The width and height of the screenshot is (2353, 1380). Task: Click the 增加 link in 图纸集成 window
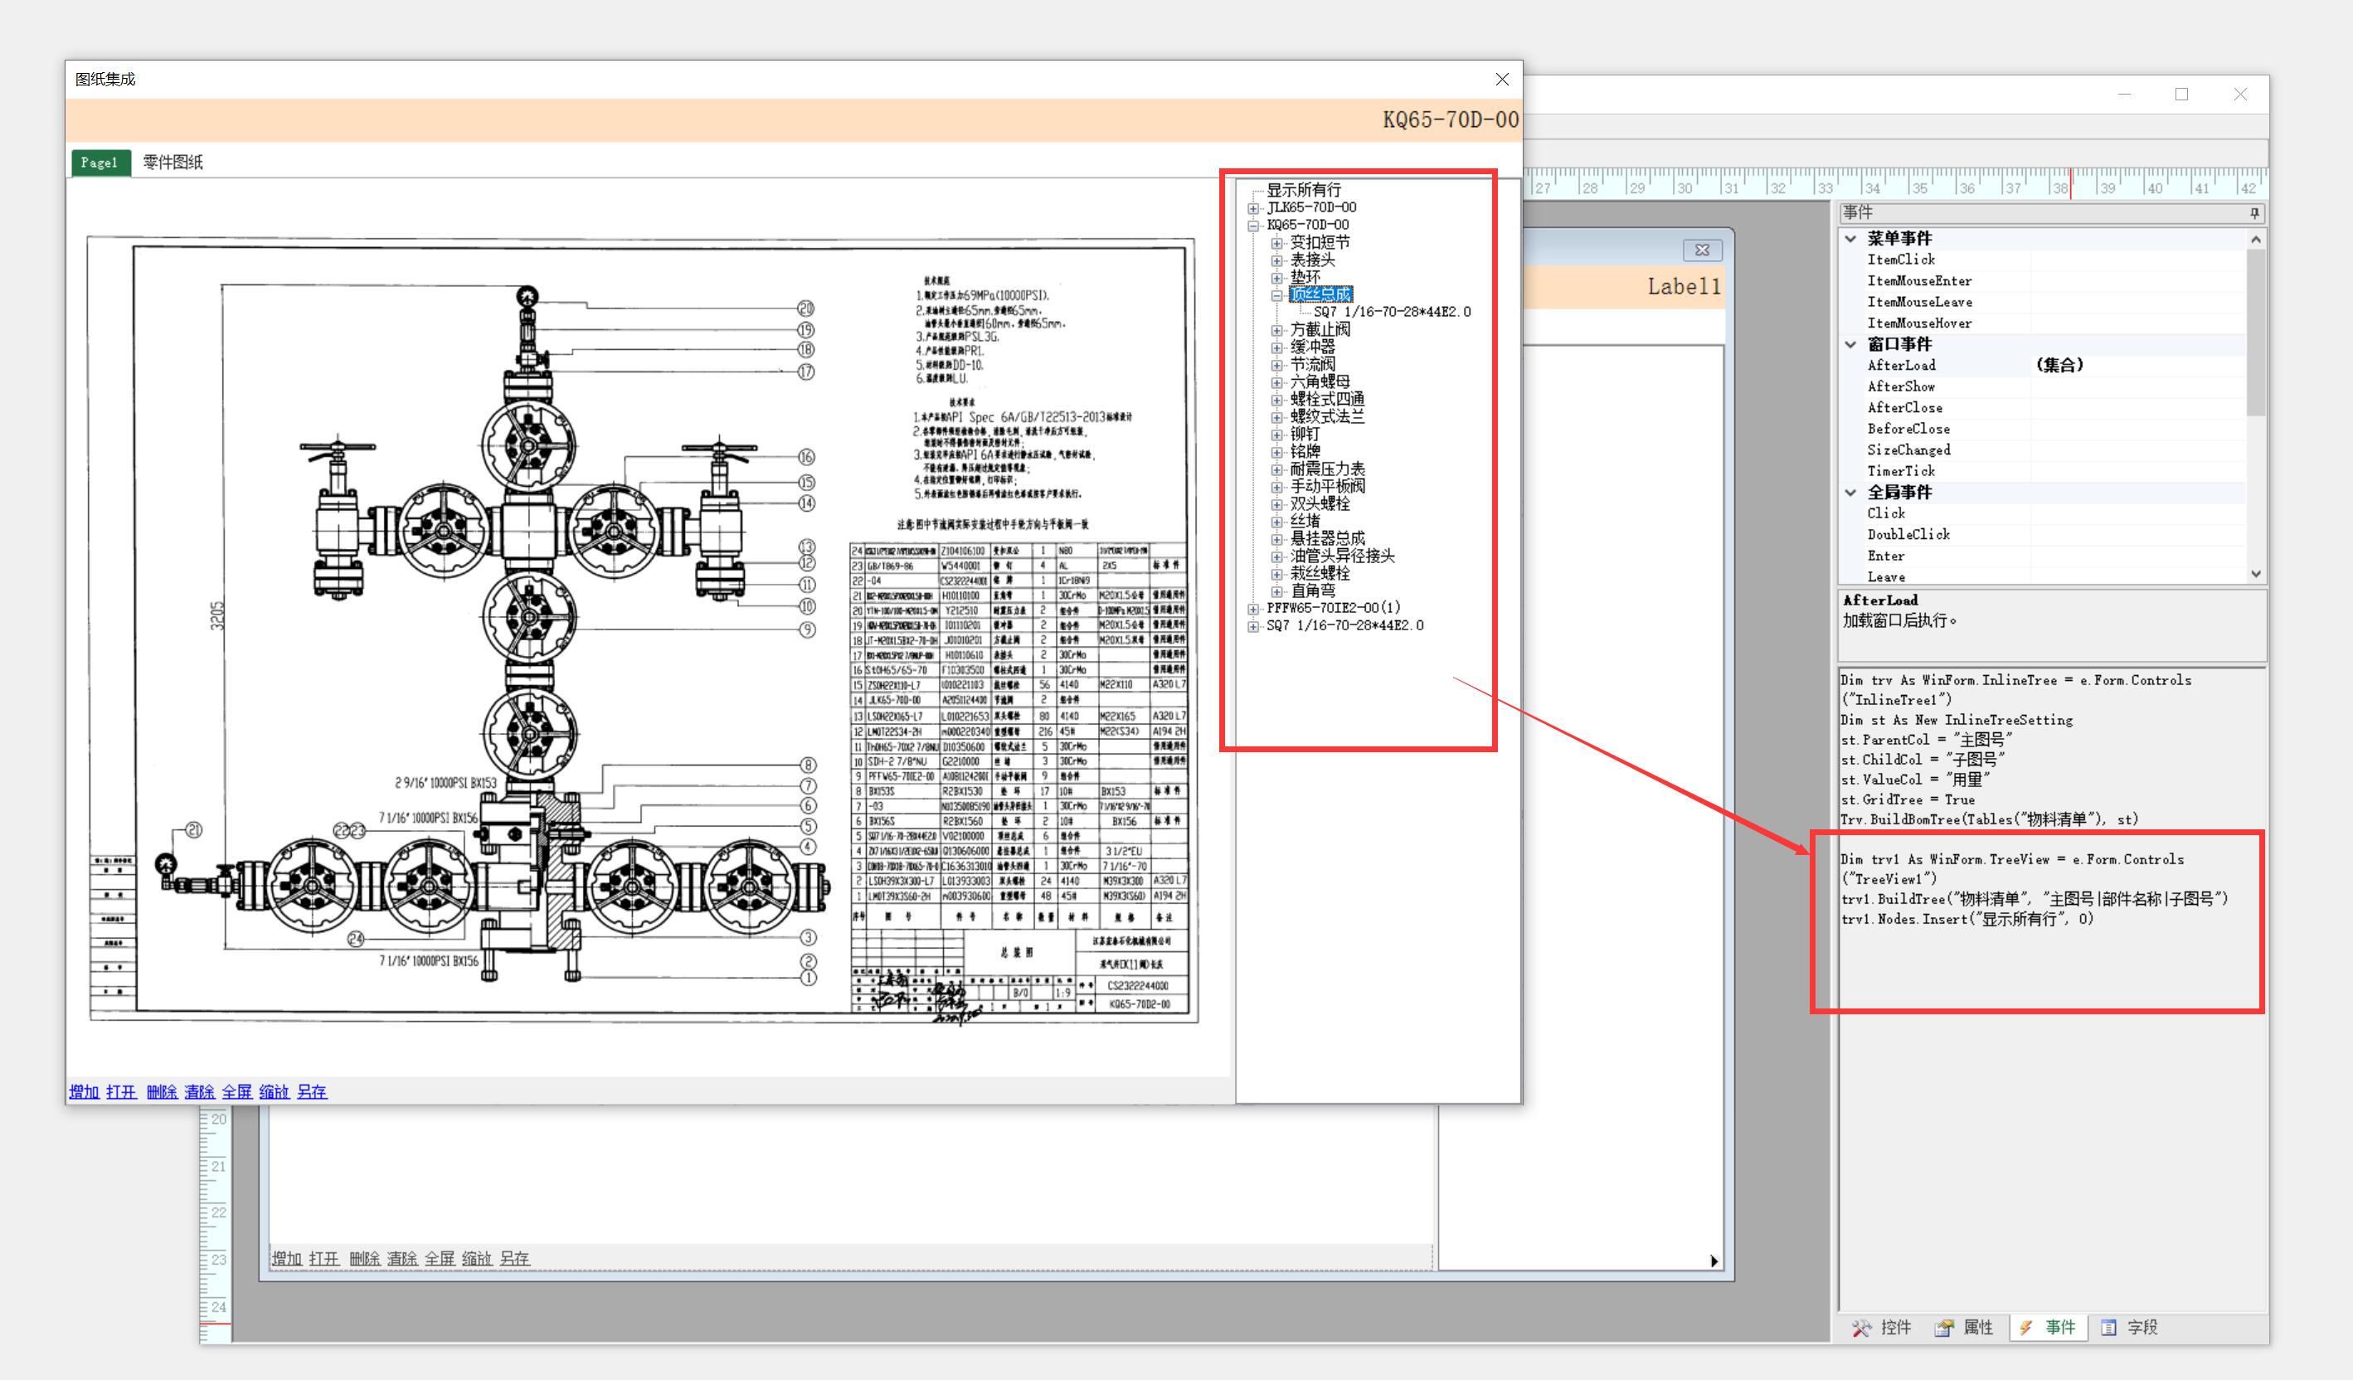84,1091
